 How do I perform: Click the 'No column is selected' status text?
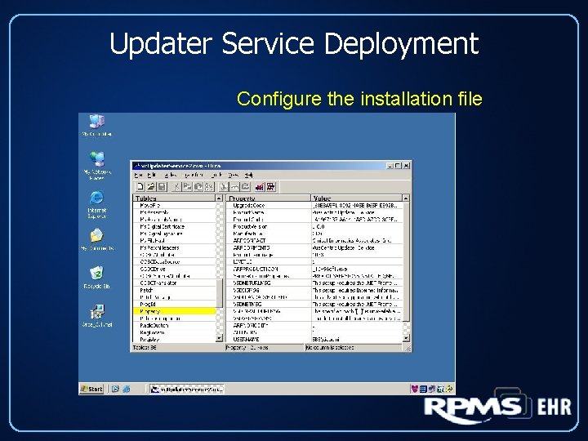pyautogui.click(x=330, y=348)
